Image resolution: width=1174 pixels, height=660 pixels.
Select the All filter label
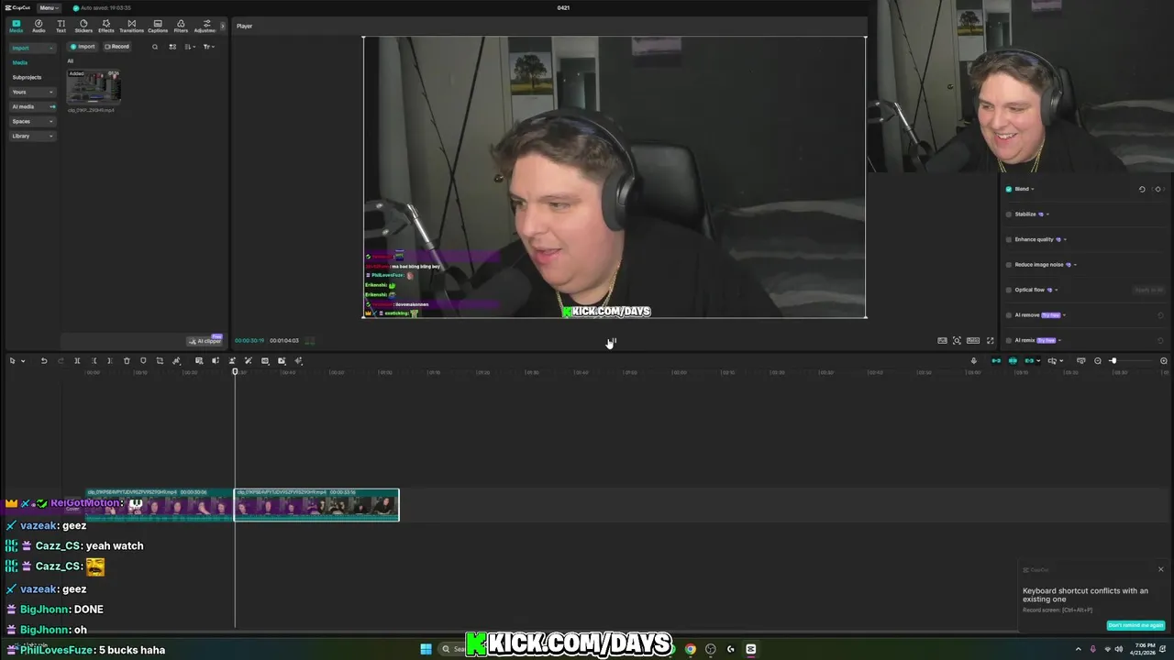(70, 61)
